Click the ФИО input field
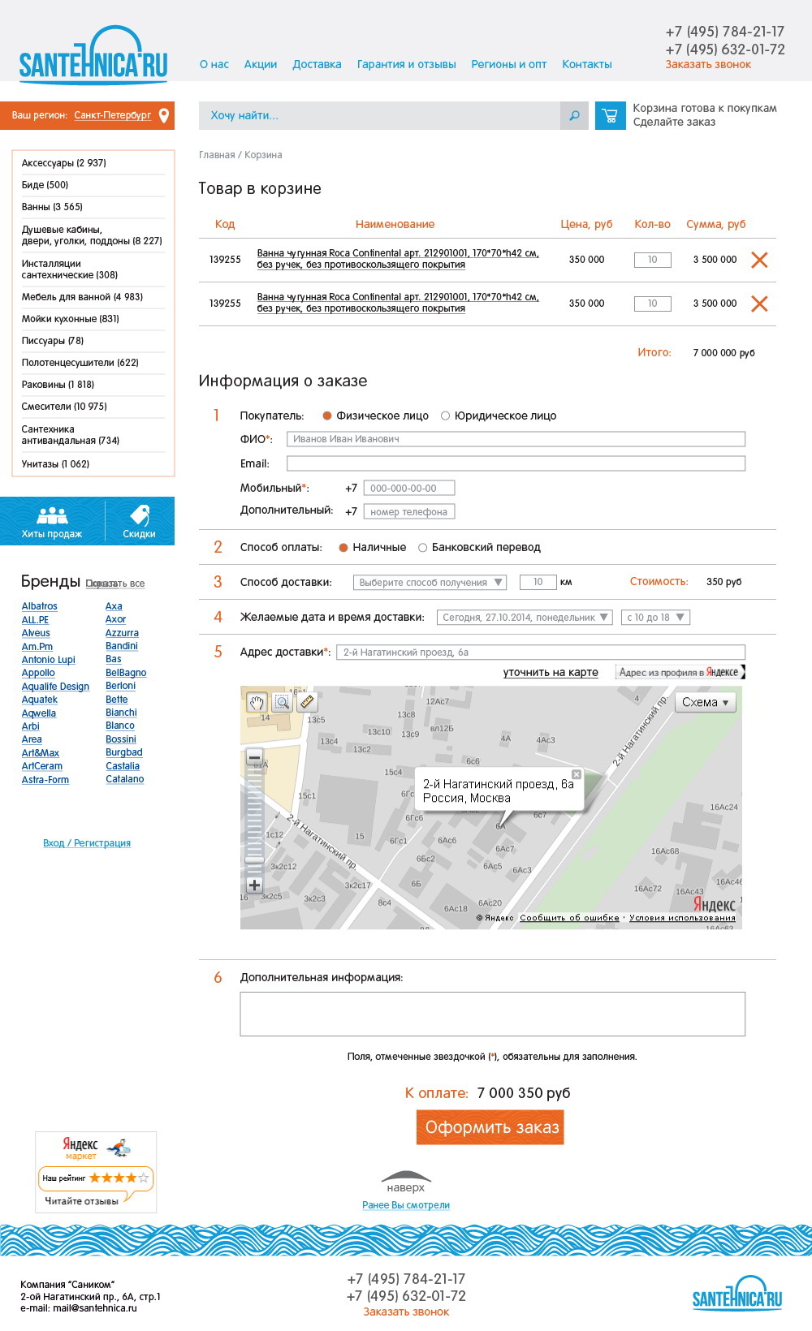 [516, 439]
